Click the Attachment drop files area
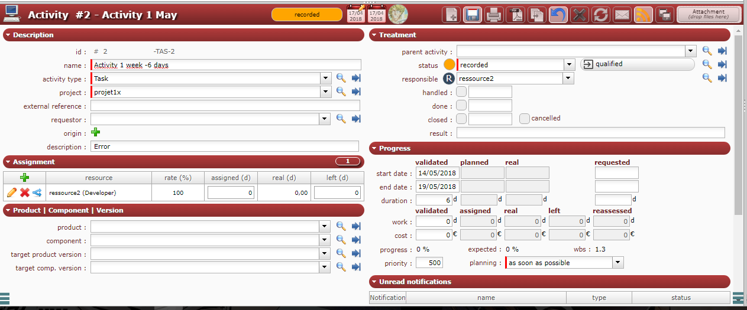 [708, 14]
